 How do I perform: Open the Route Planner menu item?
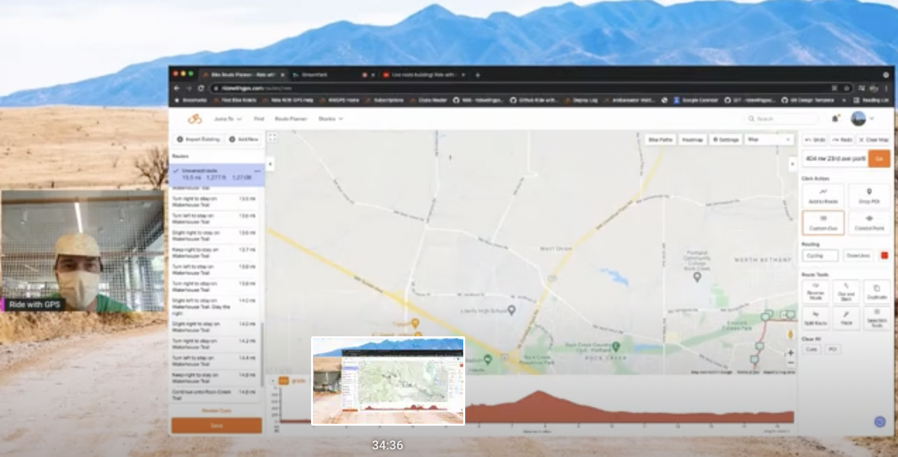coord(291,119)
